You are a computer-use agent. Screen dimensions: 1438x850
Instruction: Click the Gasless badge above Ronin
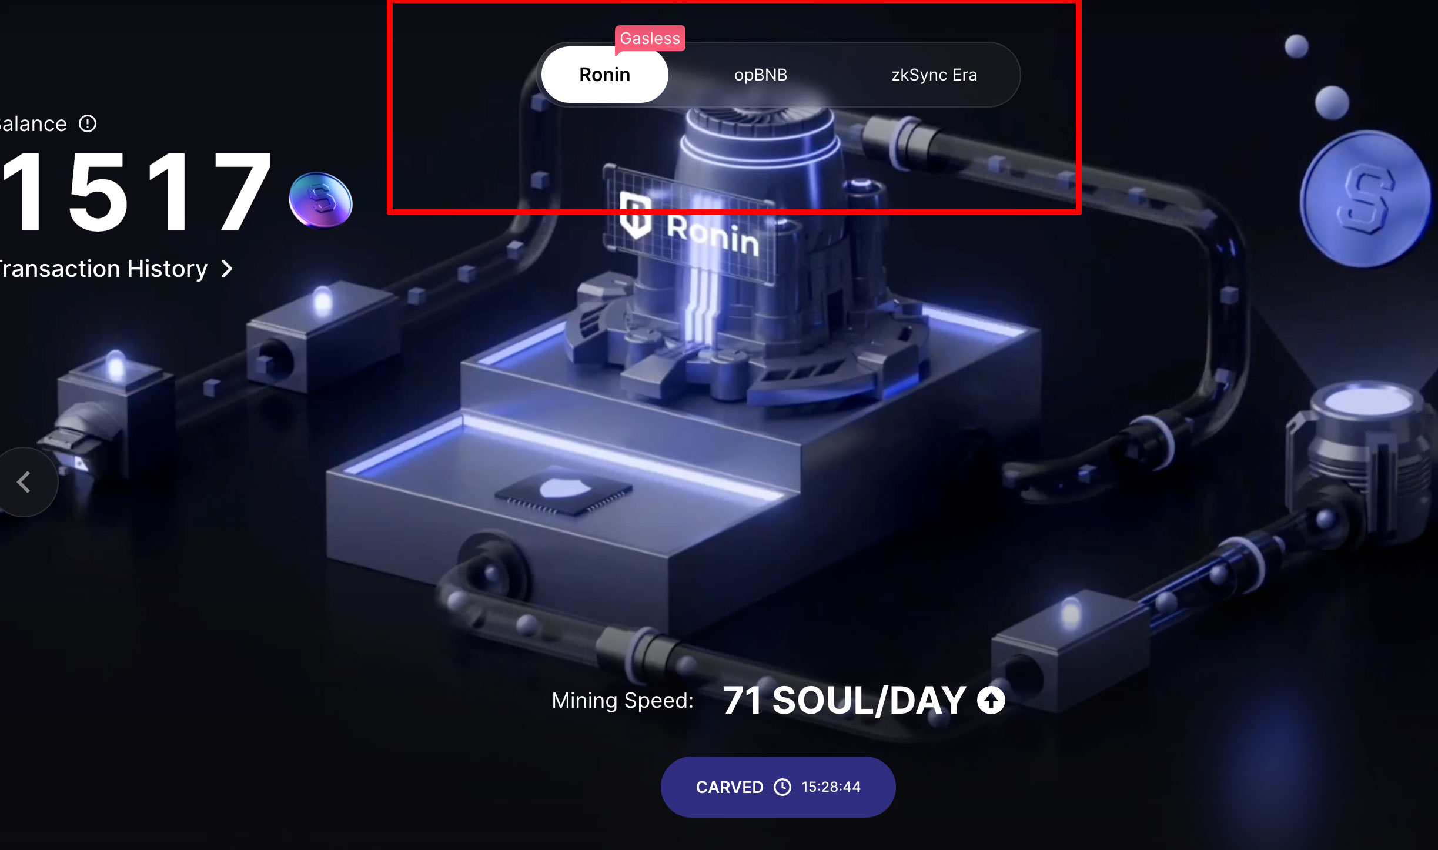point(650,38)
